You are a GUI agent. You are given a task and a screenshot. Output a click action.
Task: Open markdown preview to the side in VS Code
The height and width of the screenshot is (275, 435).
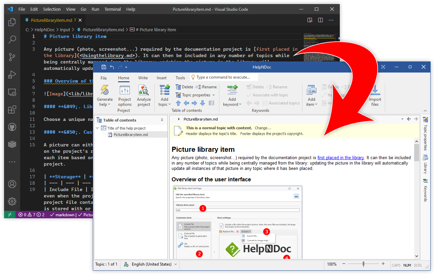pos(310,20)
